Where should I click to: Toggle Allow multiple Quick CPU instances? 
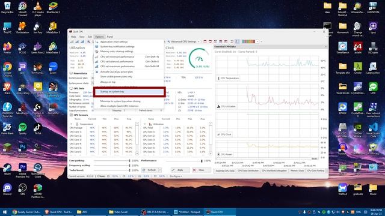(x=129, y=106)
